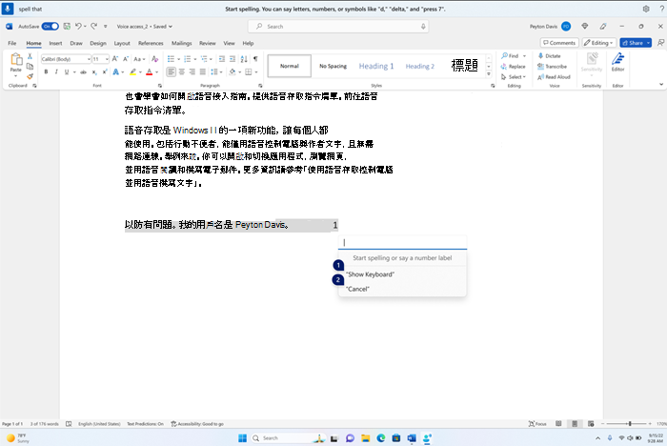
Task: Open the Find dropdown arrow
Action: [524, 55]
